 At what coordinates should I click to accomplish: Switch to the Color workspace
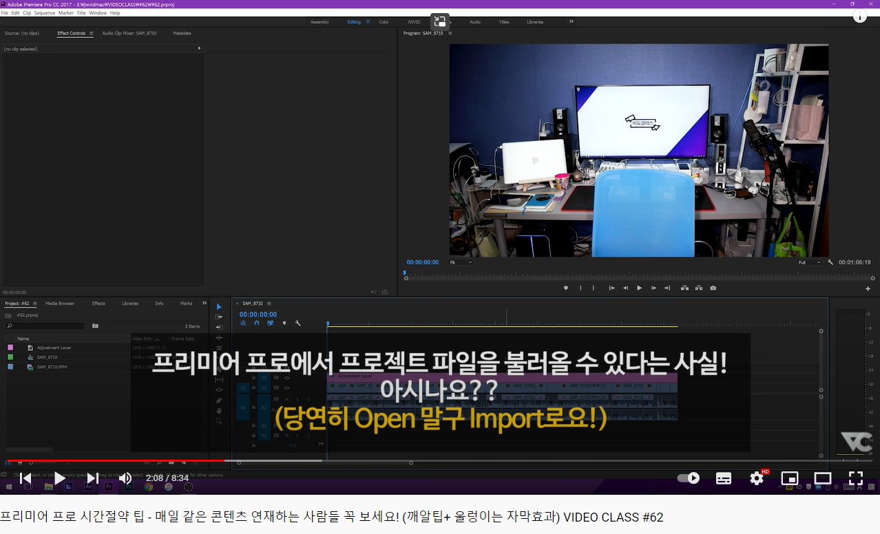point(384,22)
